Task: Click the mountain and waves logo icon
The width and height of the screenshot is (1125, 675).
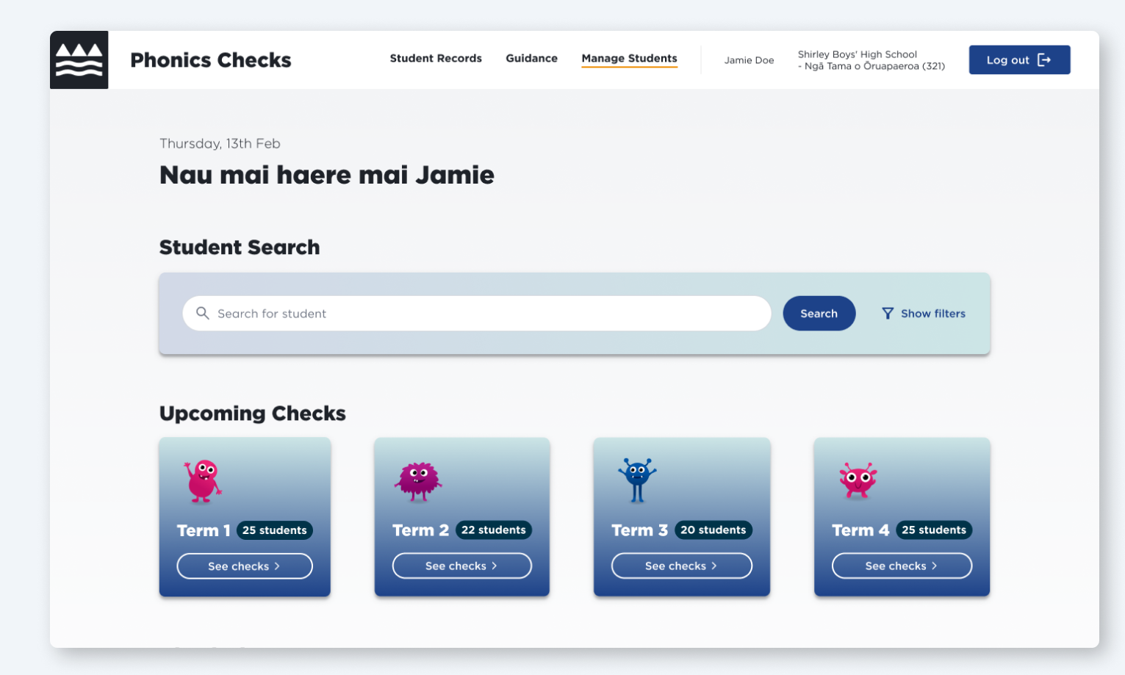Action: [x=79, y=60]
